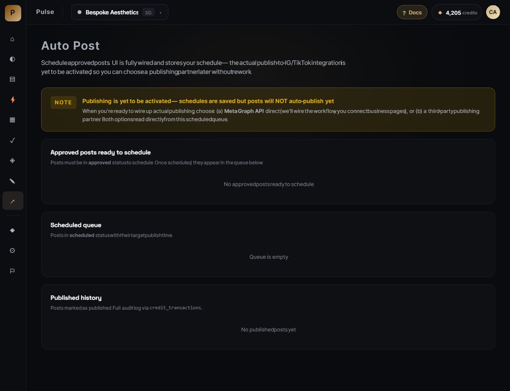Viewport: 510px width, 391px height.
Task: Open the home icon in sidebar
Action: pos(12,39)
